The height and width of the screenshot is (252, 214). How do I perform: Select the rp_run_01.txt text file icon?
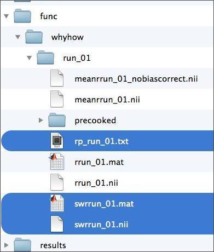(x=57, y=141)
